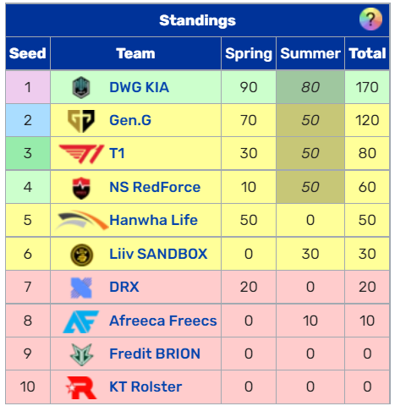Viewport: 395px width, 406px height.
Task: Click the Total column header
Action: (367, 53)
